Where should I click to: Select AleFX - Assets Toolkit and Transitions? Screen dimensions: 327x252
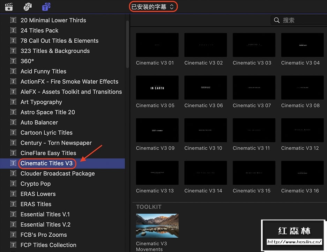[x=71, y=92]
